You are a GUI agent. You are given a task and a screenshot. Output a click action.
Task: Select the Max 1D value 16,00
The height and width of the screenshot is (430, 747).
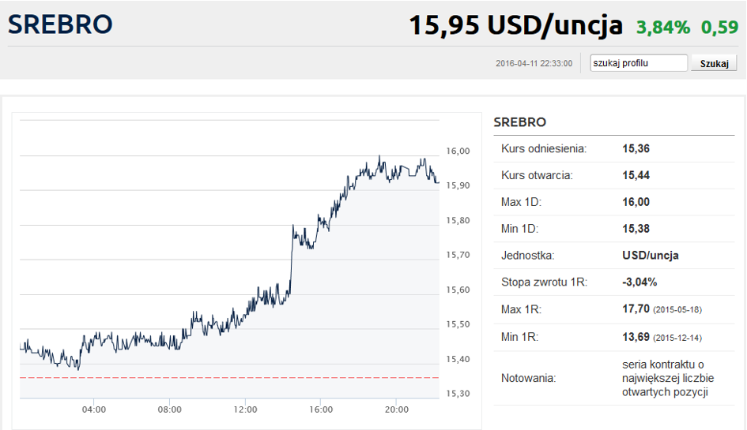636,202
